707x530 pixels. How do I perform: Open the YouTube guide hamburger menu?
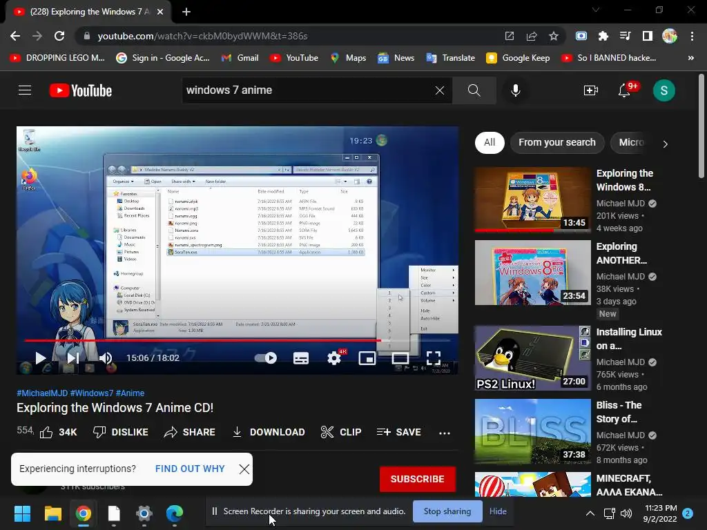[25, 90]
